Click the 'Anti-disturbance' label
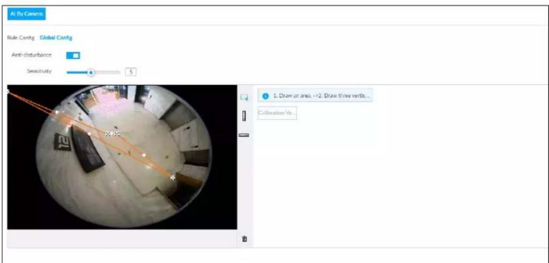 (x=31, y=55)
